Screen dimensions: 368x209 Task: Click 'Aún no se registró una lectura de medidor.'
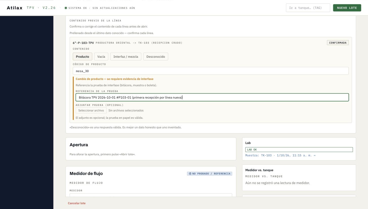pyautogui.click(x=278, y=183)
